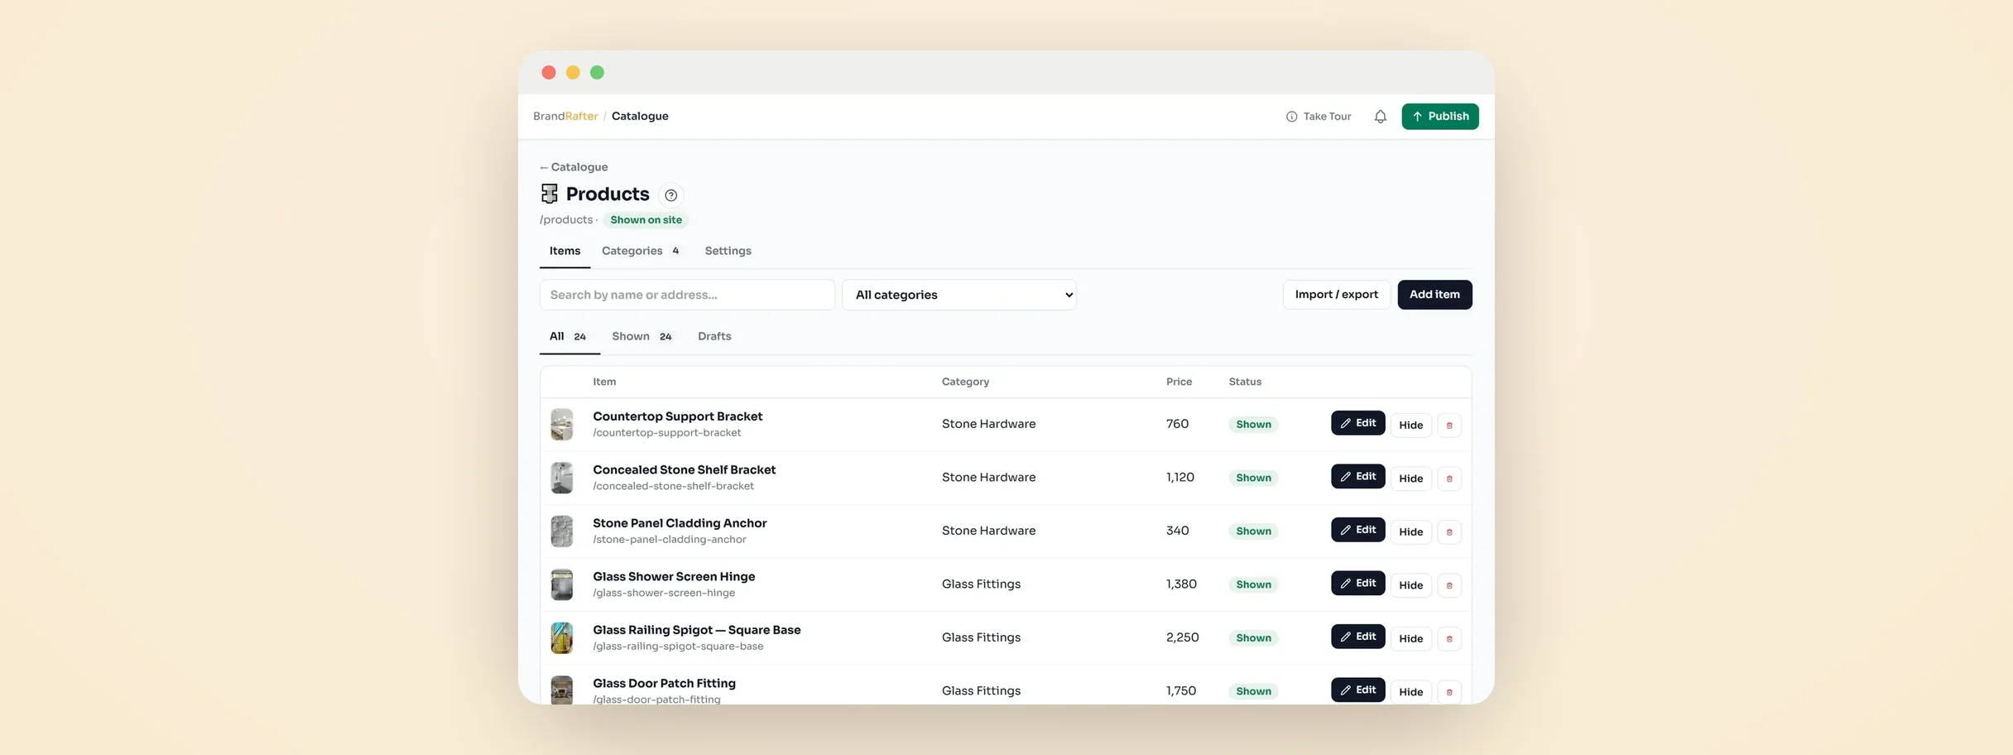Screen dimensions: 2013x755
Task: Delete the Glass Door Patch Fitting item
Action: 1449,692
